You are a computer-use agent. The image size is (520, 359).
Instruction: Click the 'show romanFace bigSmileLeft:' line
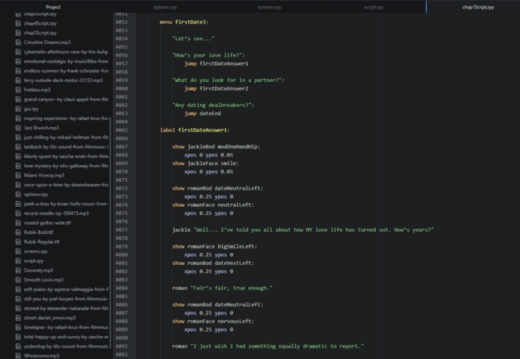pos(214,246)
